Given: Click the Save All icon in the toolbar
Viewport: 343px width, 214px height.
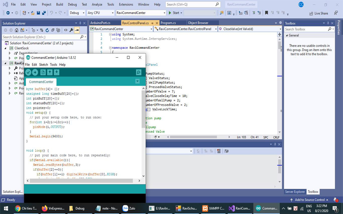Looking at the screenshot, I should click(x=44, y=13).
